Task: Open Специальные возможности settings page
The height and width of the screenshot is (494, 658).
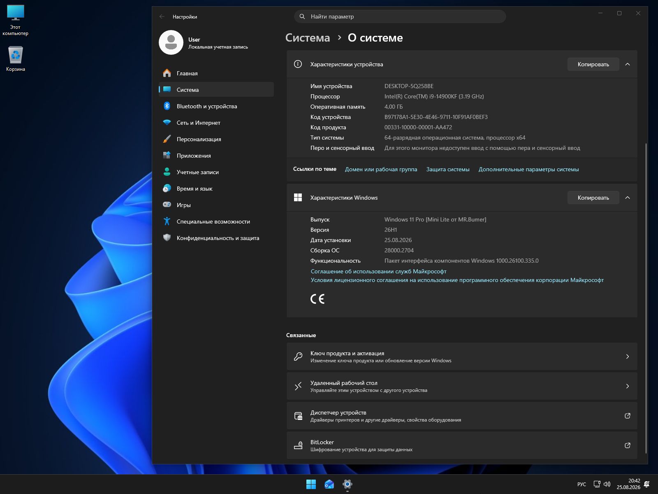Action: [x=216, y=221]
